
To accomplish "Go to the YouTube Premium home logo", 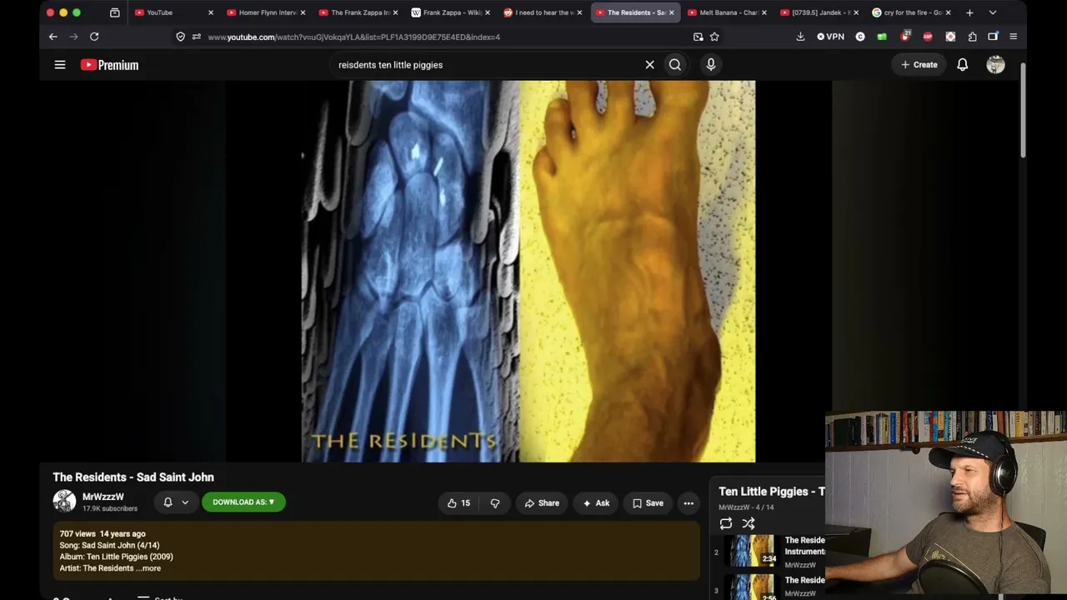I will pyautogui.click(x=109, y=64).
